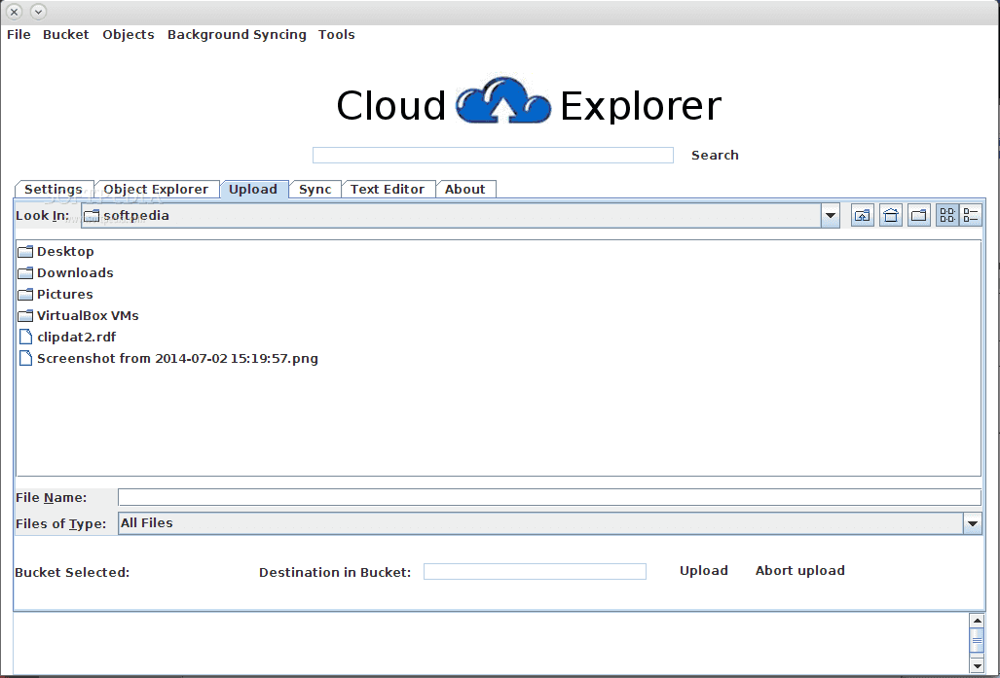Viewport: 1000px width, 678px height.
Task: Click the log panel scrollbar thumb
Action: tap(977, 640)
